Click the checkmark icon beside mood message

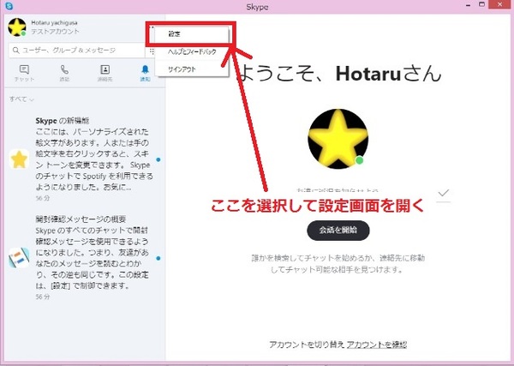[x=444, y=193]
